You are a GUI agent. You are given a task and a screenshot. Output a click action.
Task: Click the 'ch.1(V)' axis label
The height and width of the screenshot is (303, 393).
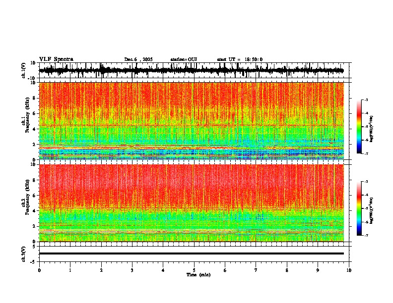(x=24, y=70)
